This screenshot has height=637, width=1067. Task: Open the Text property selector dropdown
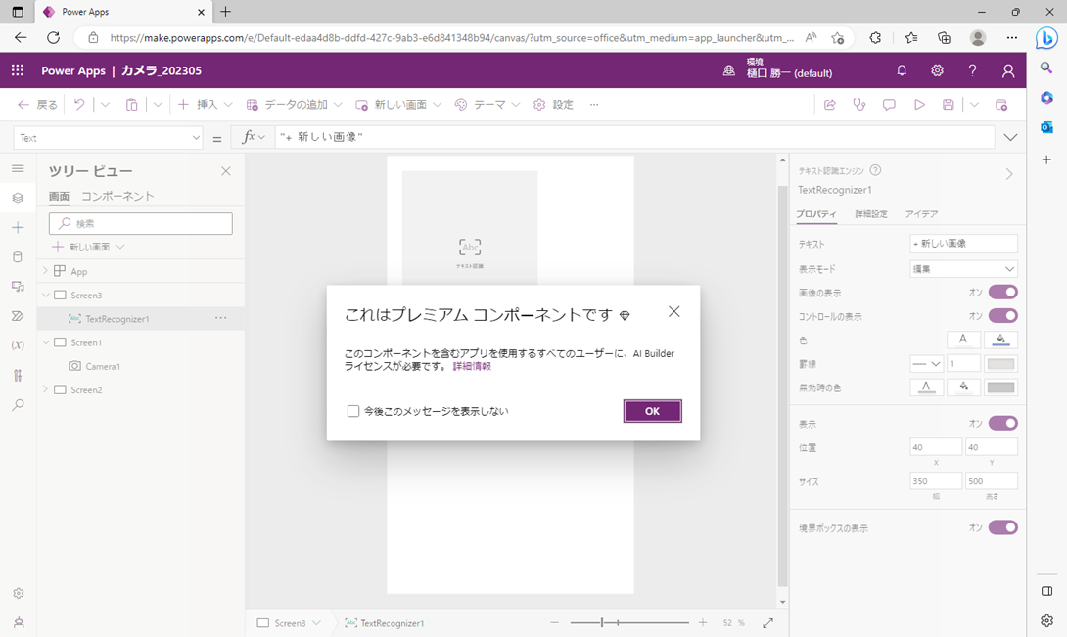coord(109,137)
